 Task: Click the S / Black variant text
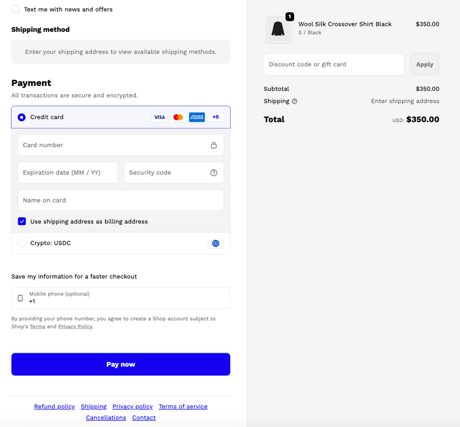click(310, 32)
